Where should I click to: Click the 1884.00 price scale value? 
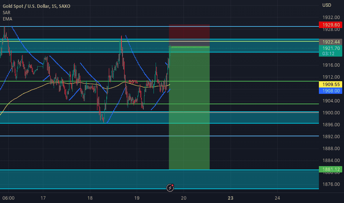[331, 161]
